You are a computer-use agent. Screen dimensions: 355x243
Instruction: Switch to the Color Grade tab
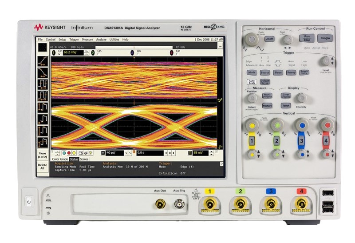60,159
